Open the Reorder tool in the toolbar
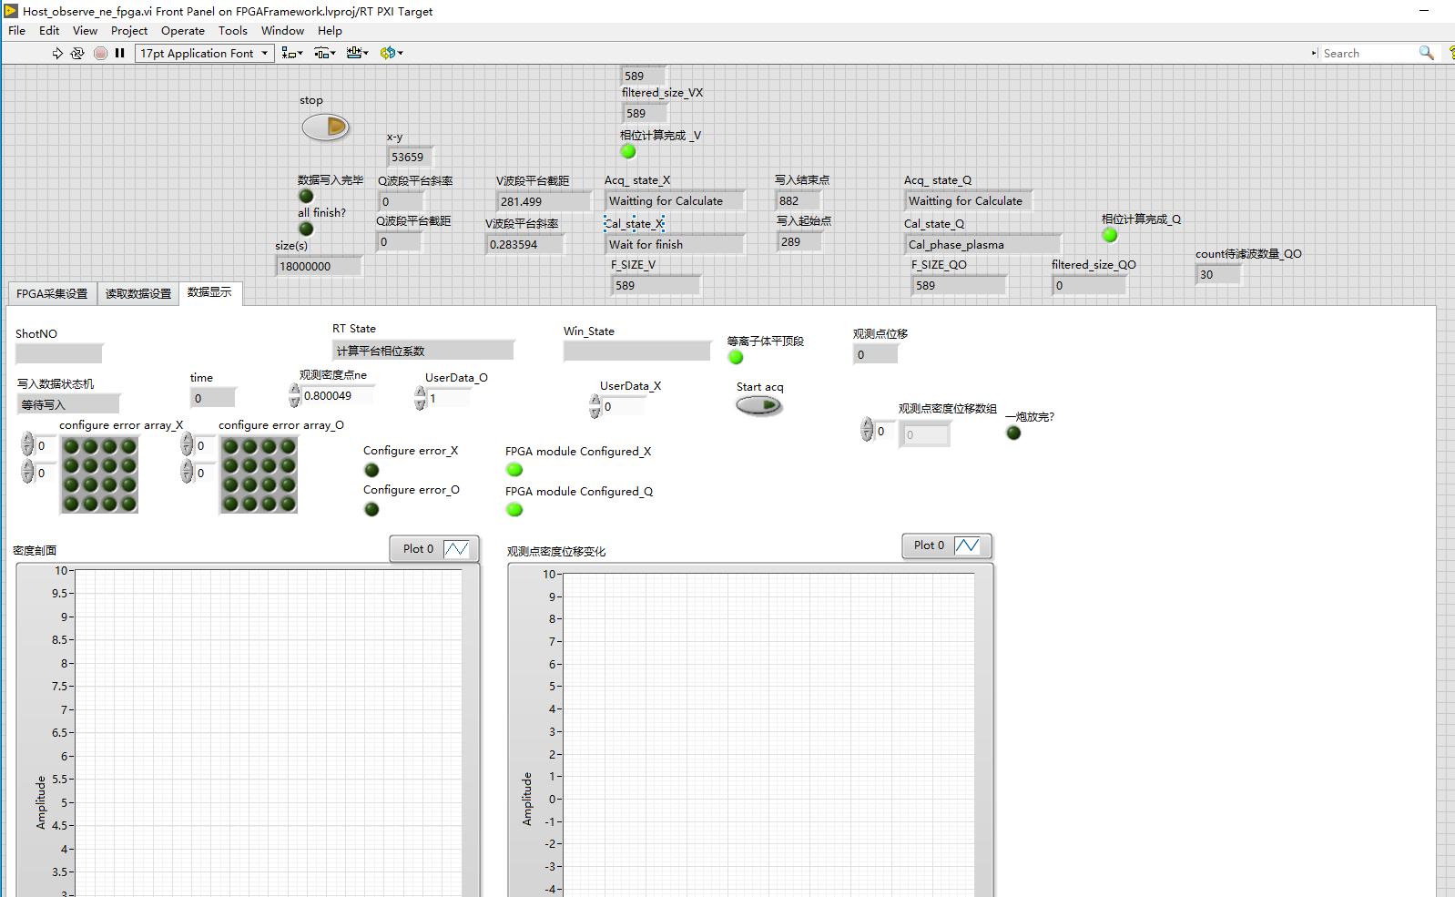 tap(391, 53)
